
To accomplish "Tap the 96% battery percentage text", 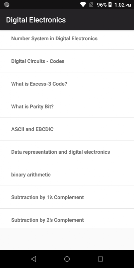I will click(102, 5).
